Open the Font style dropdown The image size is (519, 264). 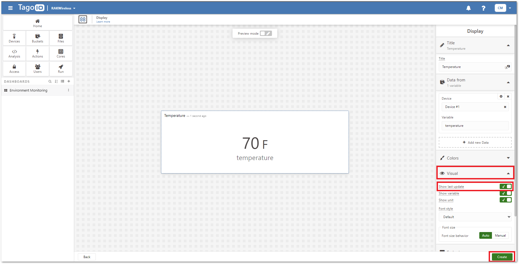tap(475, 217)
